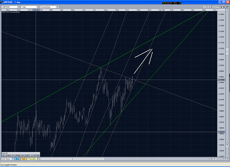Click the vertical zoom slider handle
The width and height of the screenshot is (230, 167).
point(227,147)
